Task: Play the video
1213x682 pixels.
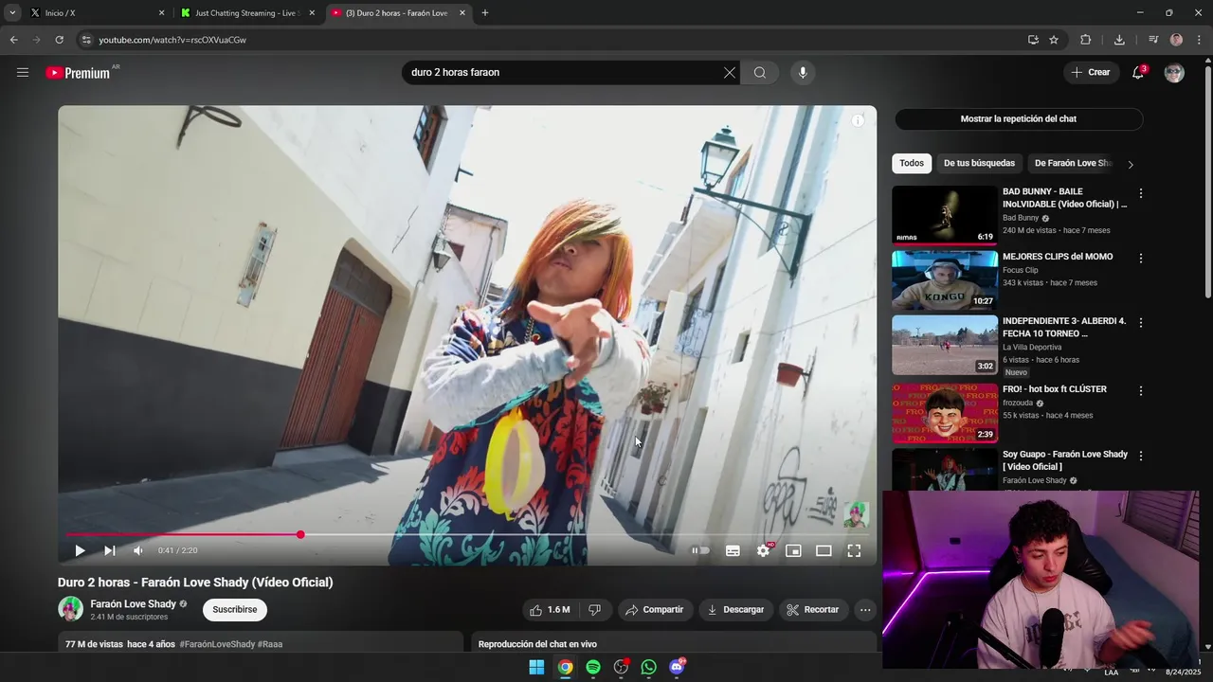Action: pos(80,550)
